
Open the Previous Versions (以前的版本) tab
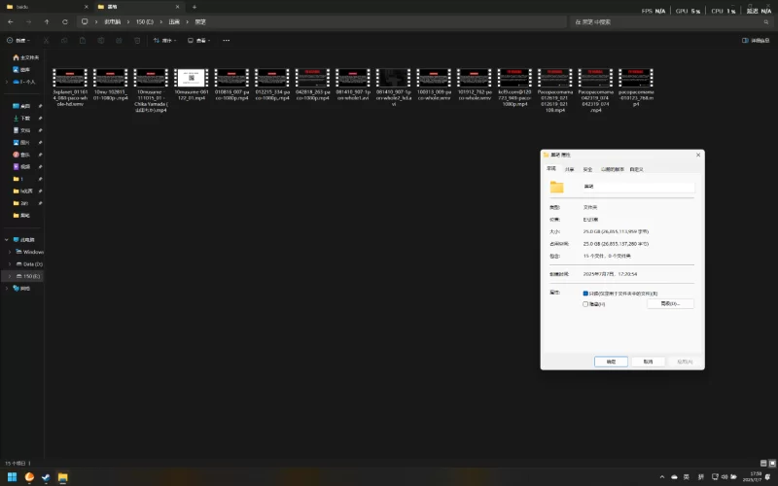(x=613, y=169)
